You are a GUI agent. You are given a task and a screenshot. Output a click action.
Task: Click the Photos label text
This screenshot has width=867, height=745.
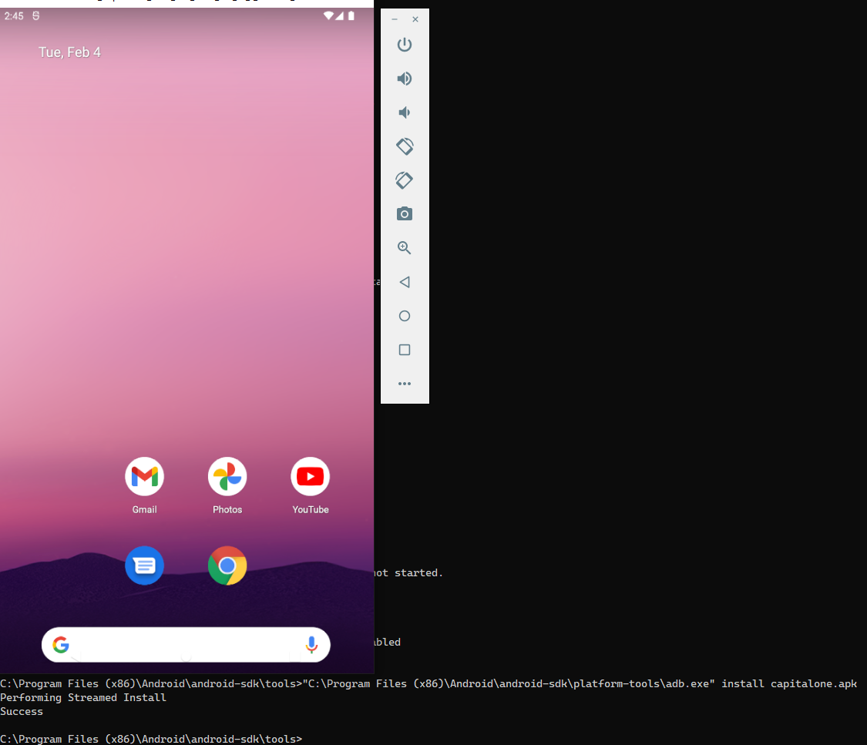[227, 509]
